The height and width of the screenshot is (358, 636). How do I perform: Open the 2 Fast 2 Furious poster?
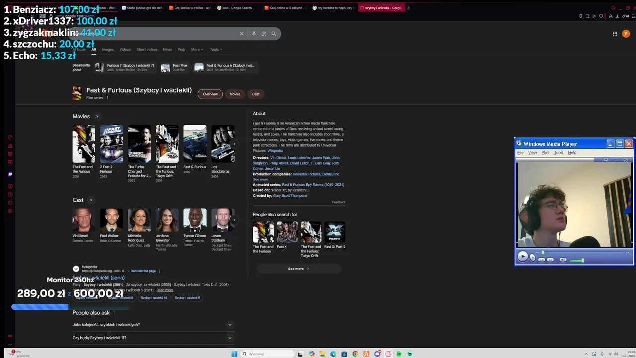[111, 144]
